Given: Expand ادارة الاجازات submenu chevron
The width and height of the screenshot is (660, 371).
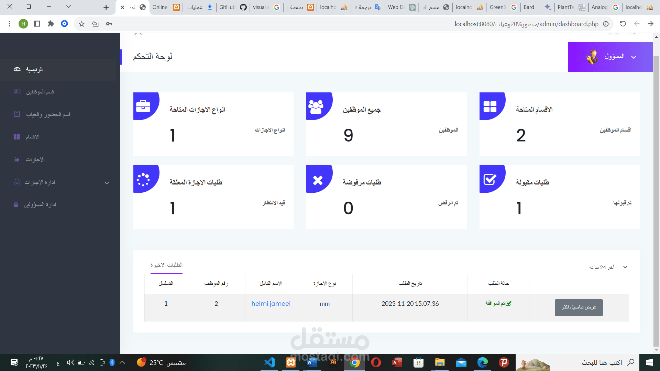Looking at the screenshot, I should click(x=107, y=183).
